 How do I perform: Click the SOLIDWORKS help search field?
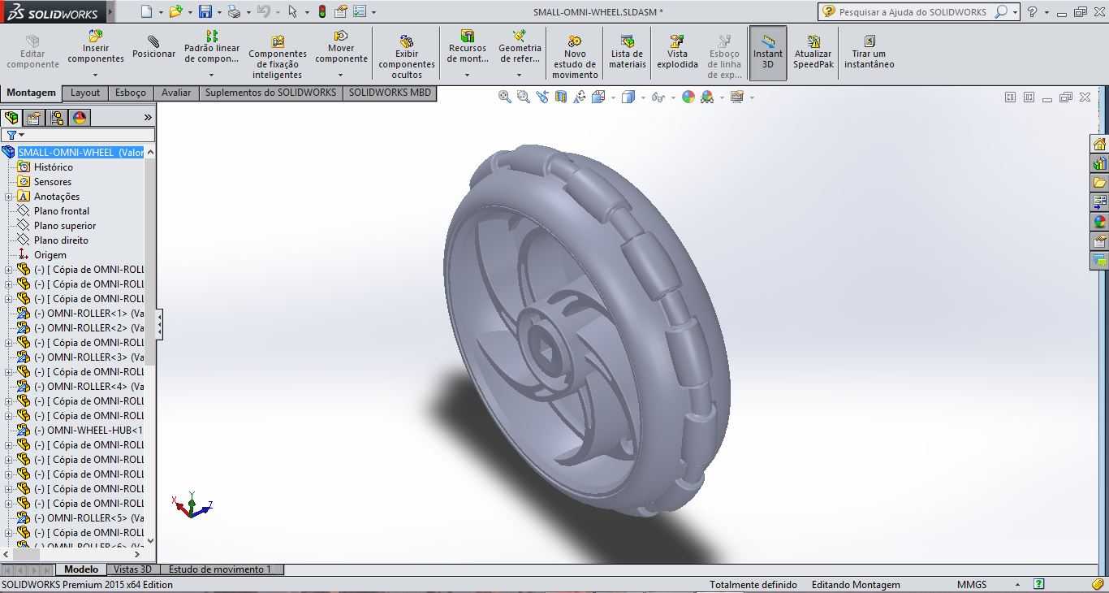tap(913, 12)
